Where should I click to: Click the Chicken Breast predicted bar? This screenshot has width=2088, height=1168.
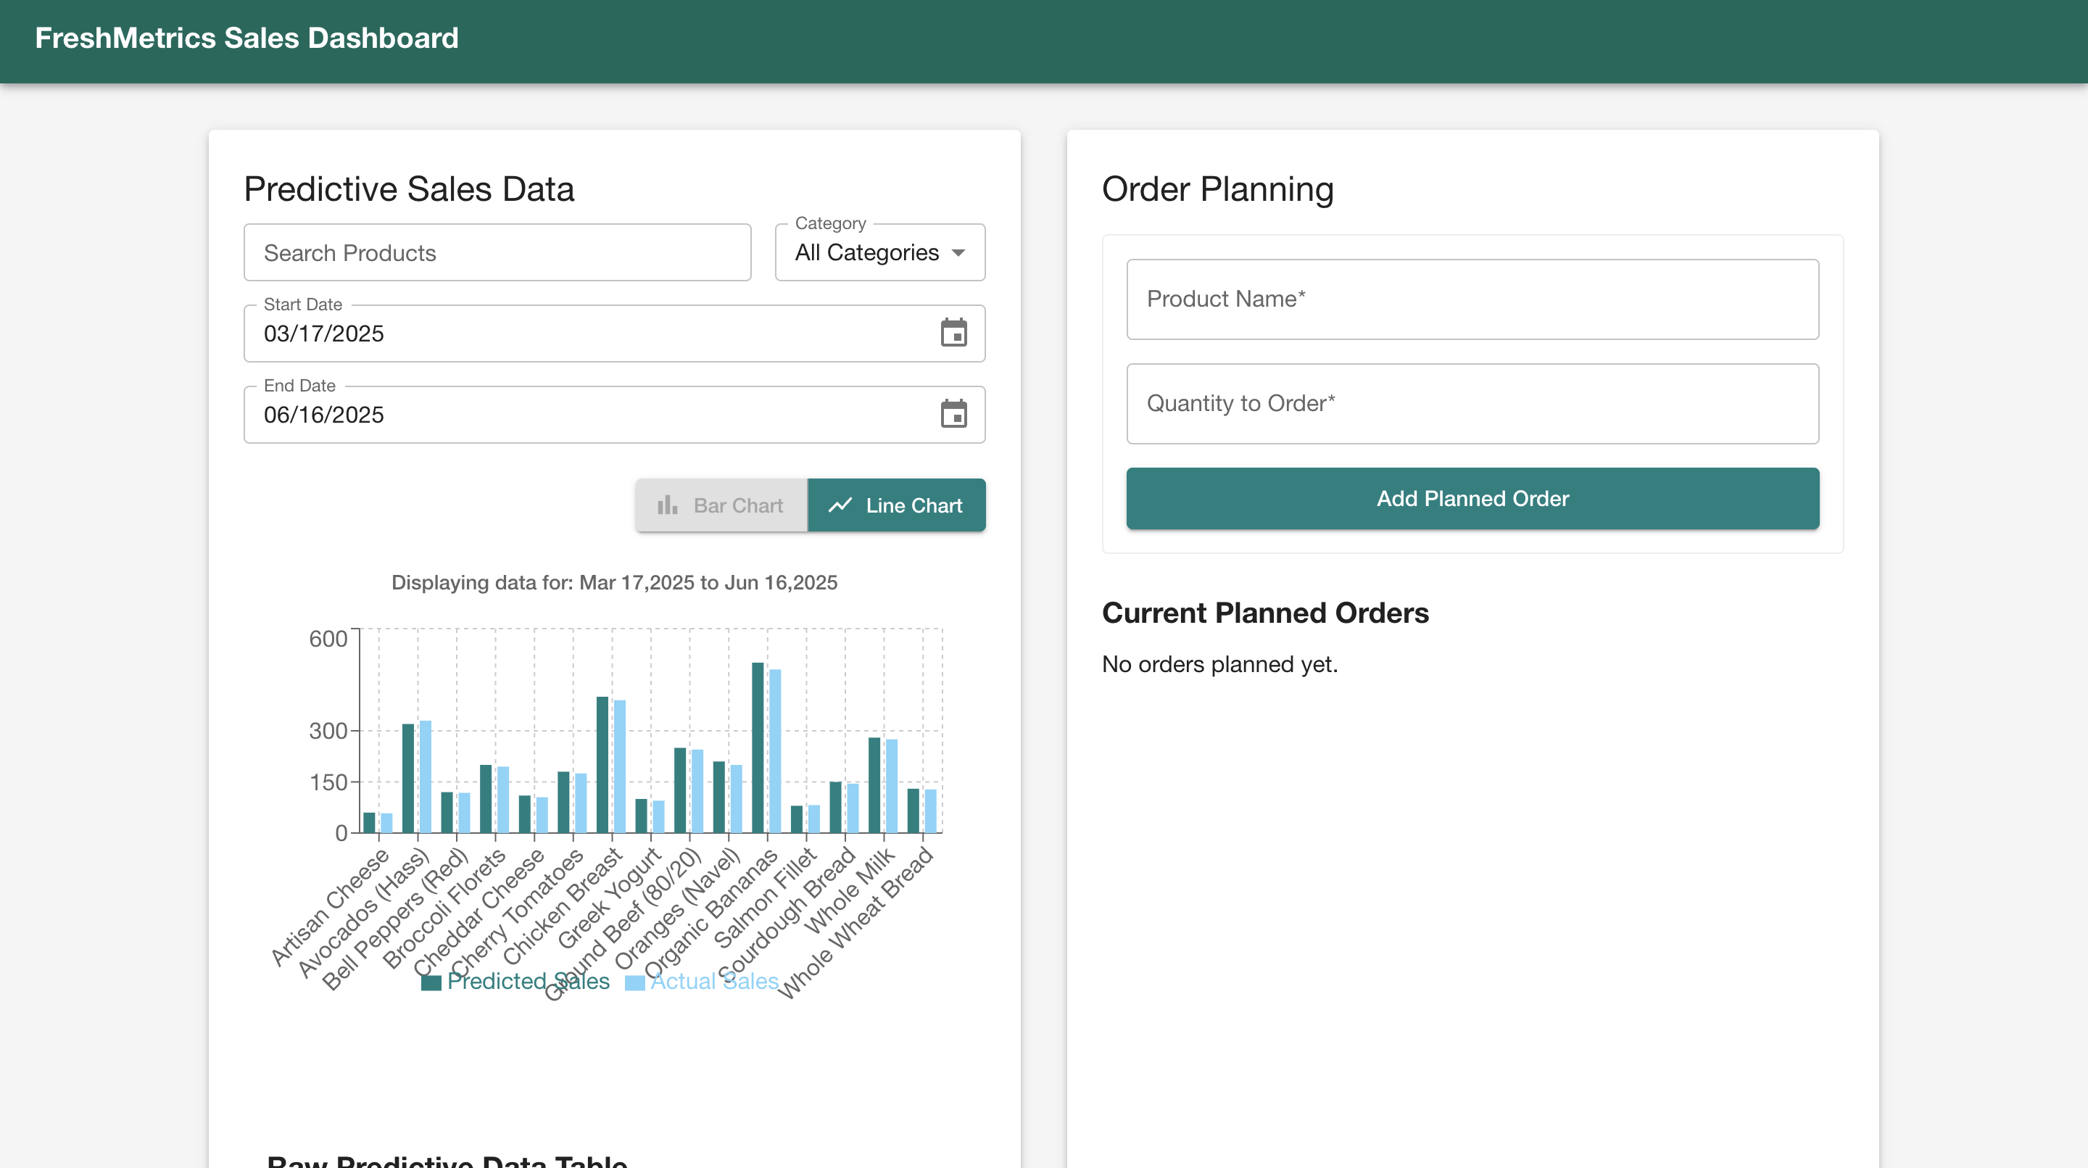pos(602,764)
